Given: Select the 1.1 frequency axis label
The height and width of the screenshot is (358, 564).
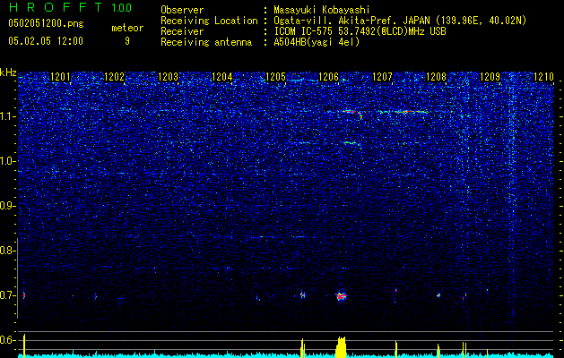Looking at the screenshot, I should pyautogui.click(x=6, y=116).
